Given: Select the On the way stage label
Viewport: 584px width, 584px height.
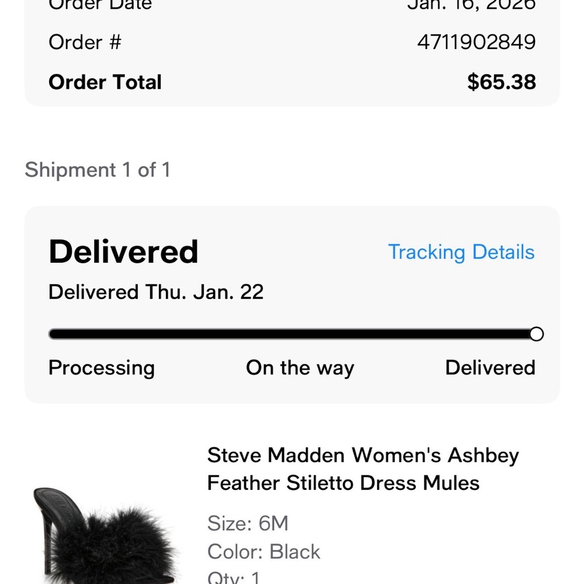Looking at the screenshot, I should click(x=300, y=368).
